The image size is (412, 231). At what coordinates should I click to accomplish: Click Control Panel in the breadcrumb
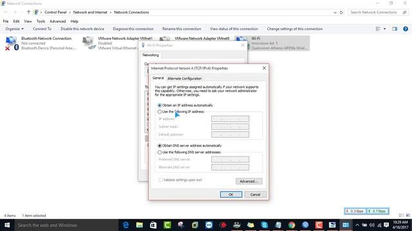tap(55, 12)
